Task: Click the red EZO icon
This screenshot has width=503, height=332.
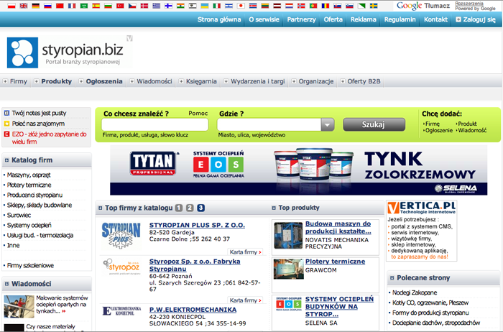Action: coord(6,134)
